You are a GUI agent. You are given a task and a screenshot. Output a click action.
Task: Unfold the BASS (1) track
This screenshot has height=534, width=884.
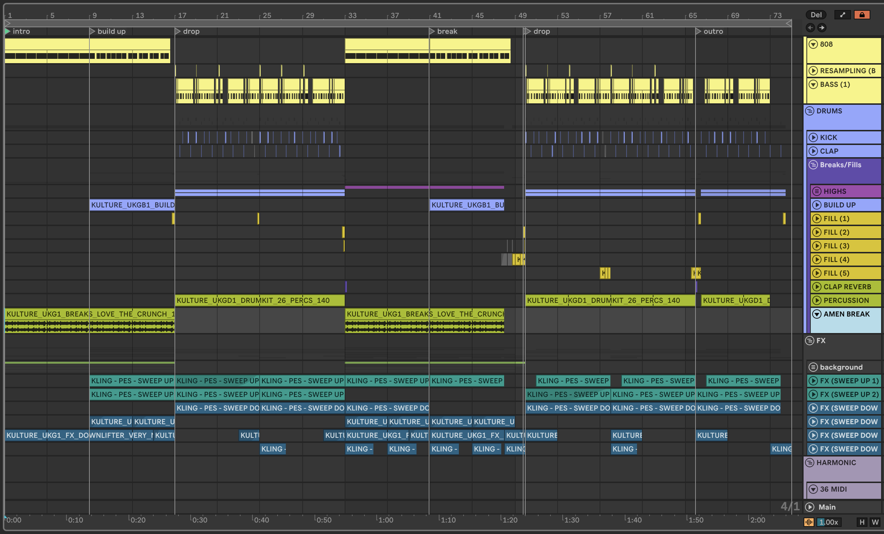point(813,85)
